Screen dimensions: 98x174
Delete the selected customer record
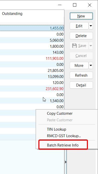[81, 36]
